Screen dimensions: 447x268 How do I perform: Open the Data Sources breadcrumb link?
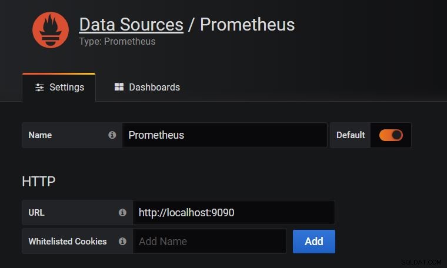click(131, 25)
